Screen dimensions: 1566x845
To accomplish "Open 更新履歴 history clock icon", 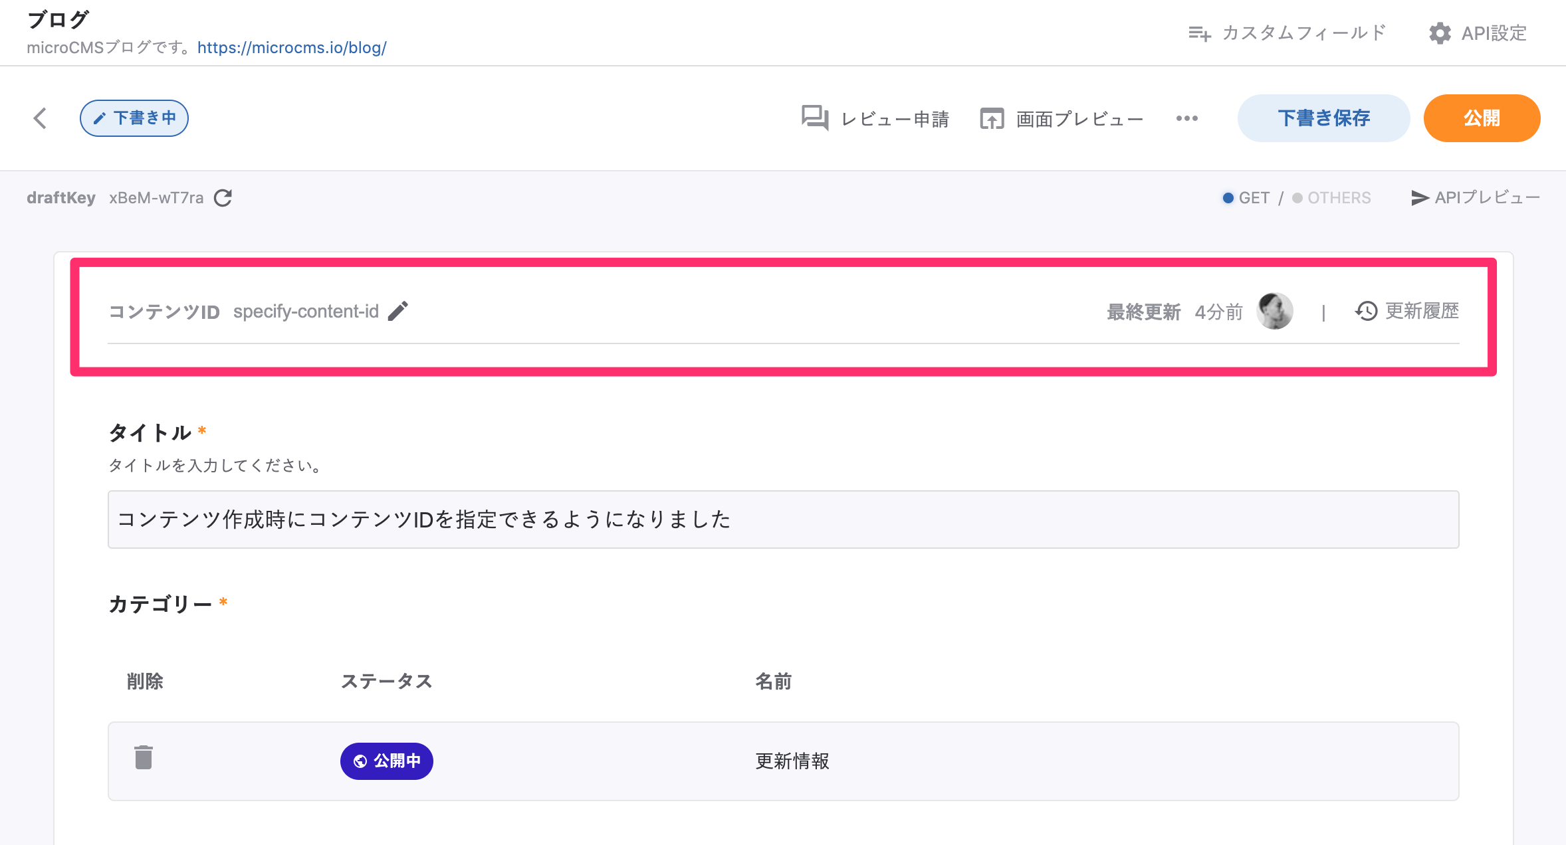I will pos(1367,311).
